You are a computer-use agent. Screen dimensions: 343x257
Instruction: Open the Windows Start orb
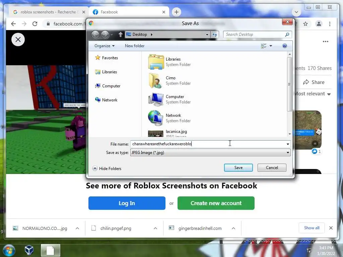tap(9, 250)
